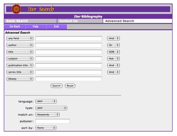177x136 pixels.
Task: Select the Advanced Search tab
Action: 137,21
